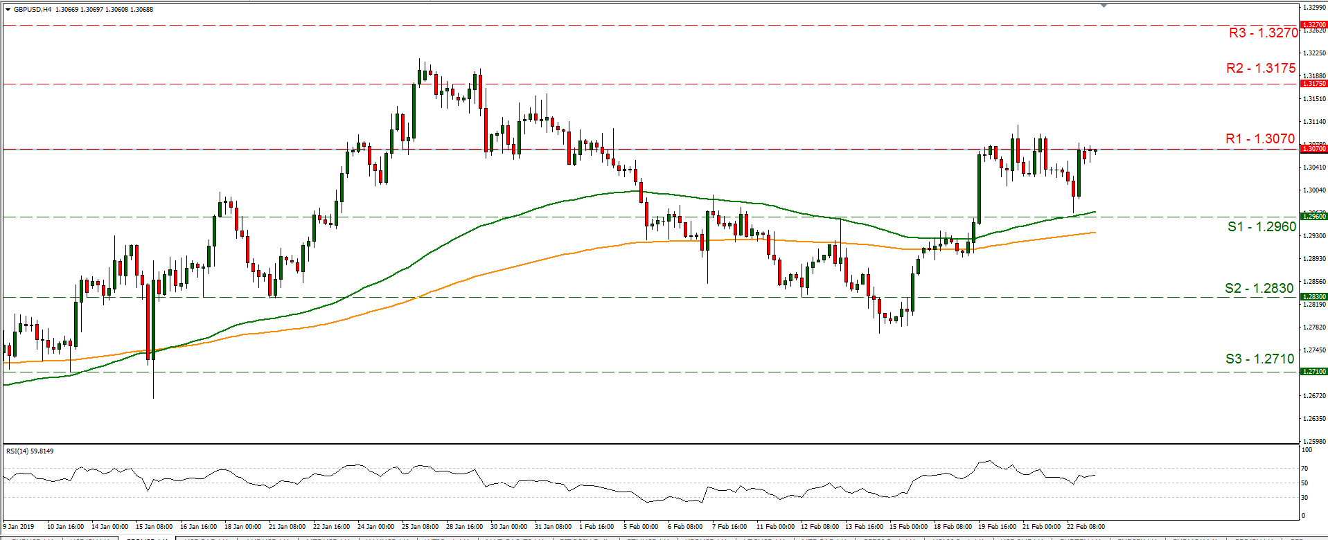The image size is (1328, 540).
Task: Click the 5 Feb 00:00 time label
Action: pyautogui.click(x=641, y=527)
